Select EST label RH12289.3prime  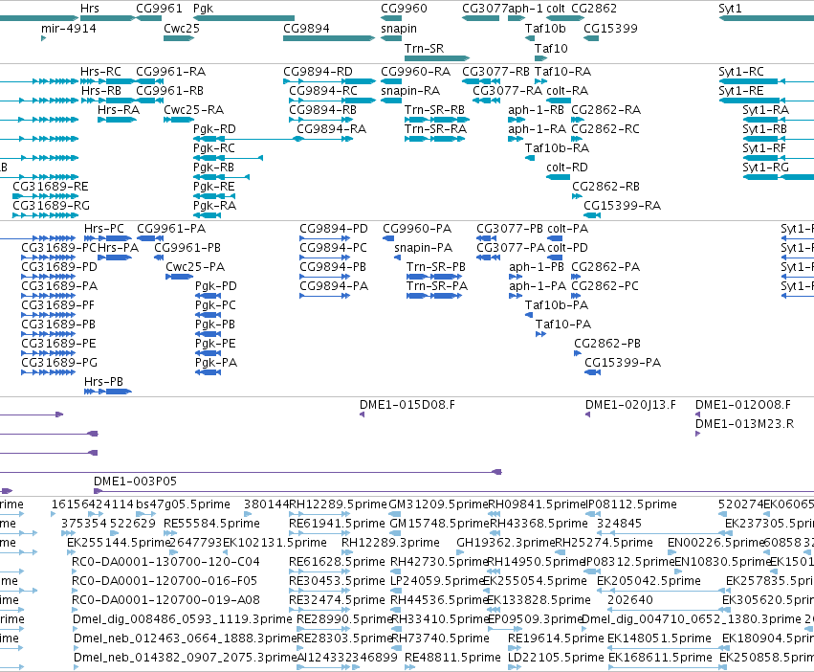pyautogui.click(x=390, y=543)
